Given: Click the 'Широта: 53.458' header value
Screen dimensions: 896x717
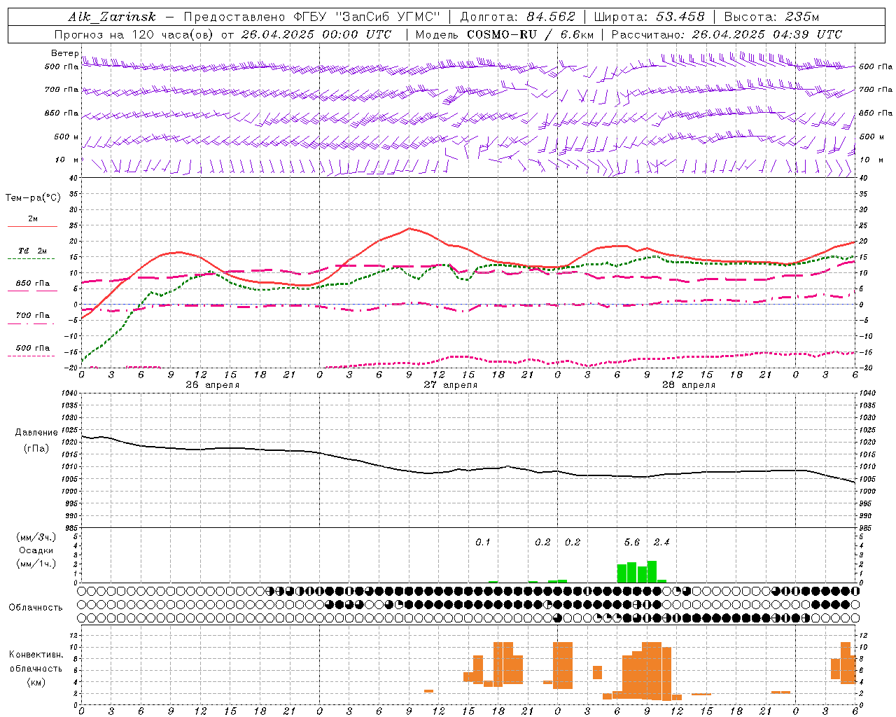Looking at the screenshot, I should coord(649,17).
